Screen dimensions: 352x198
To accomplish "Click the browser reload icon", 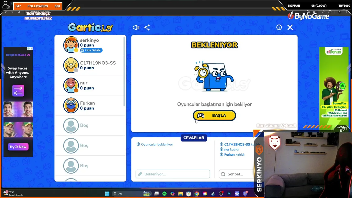I will click(x=19, y=12).
